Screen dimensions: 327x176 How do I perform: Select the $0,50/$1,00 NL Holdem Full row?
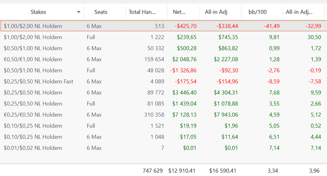pyautogui.click(x=163, y=70)
